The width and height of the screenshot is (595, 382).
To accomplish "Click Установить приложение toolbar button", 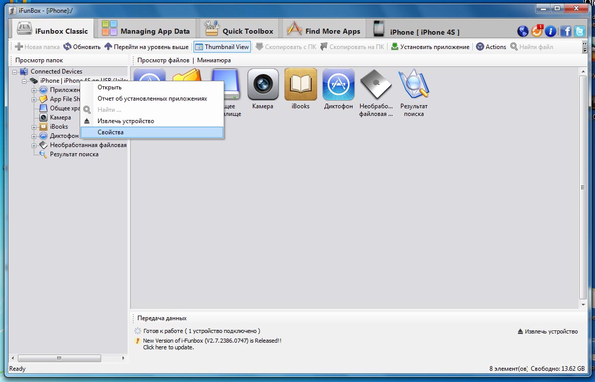I will [430, 46].
